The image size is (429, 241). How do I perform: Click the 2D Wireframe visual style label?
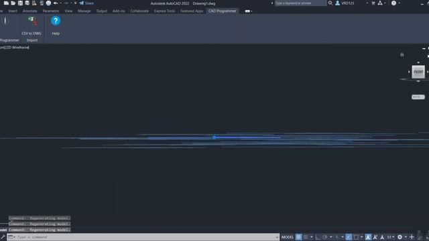click(17, 48)
